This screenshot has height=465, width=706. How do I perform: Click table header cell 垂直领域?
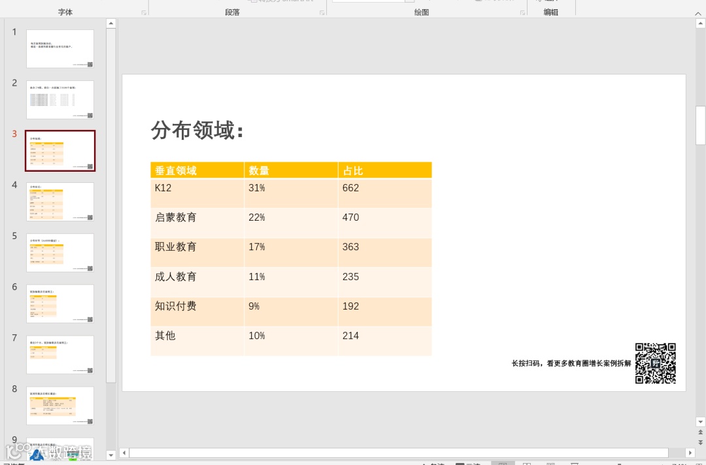pyautogui.click(x=197, y=170)
